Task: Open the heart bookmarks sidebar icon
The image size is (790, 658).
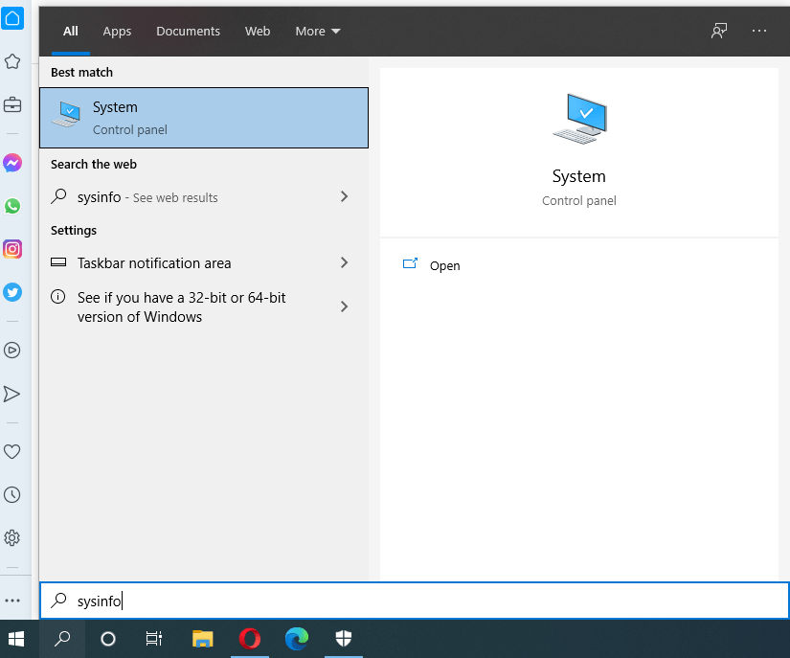Action: click(12, 451)
